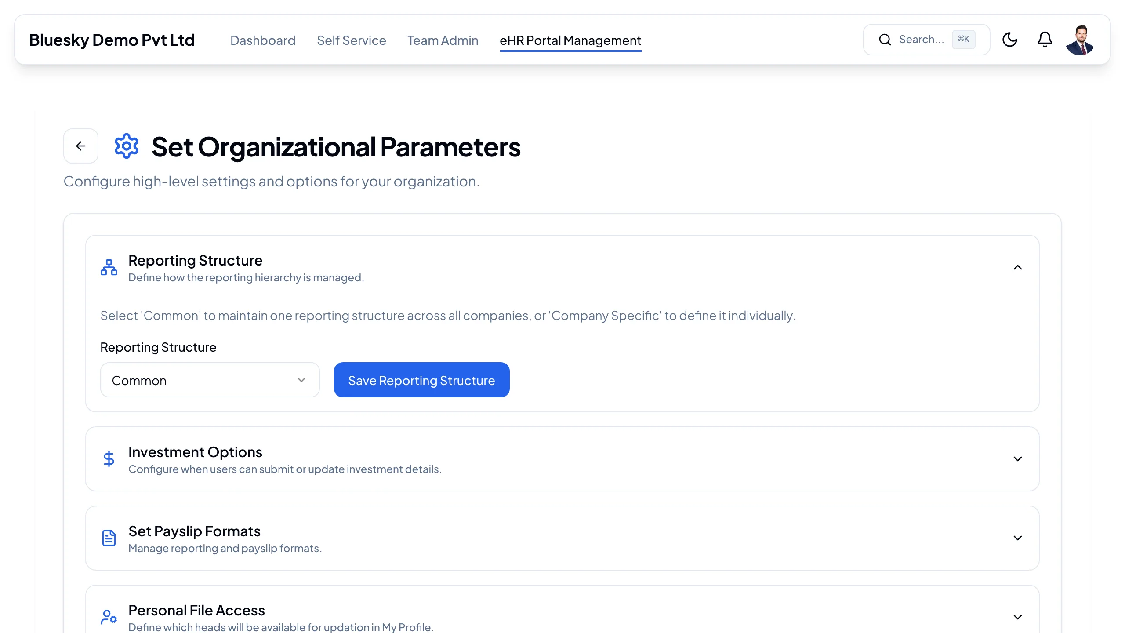
Task: Click 'Define how the reporting hierarchy is managed.'
Action: [x=246, y=277]
